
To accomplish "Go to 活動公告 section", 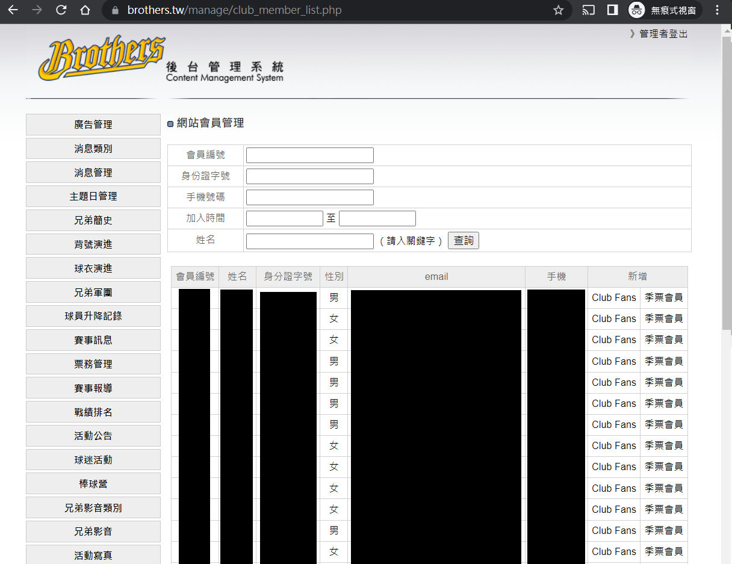I will click(x=93, y=436).
